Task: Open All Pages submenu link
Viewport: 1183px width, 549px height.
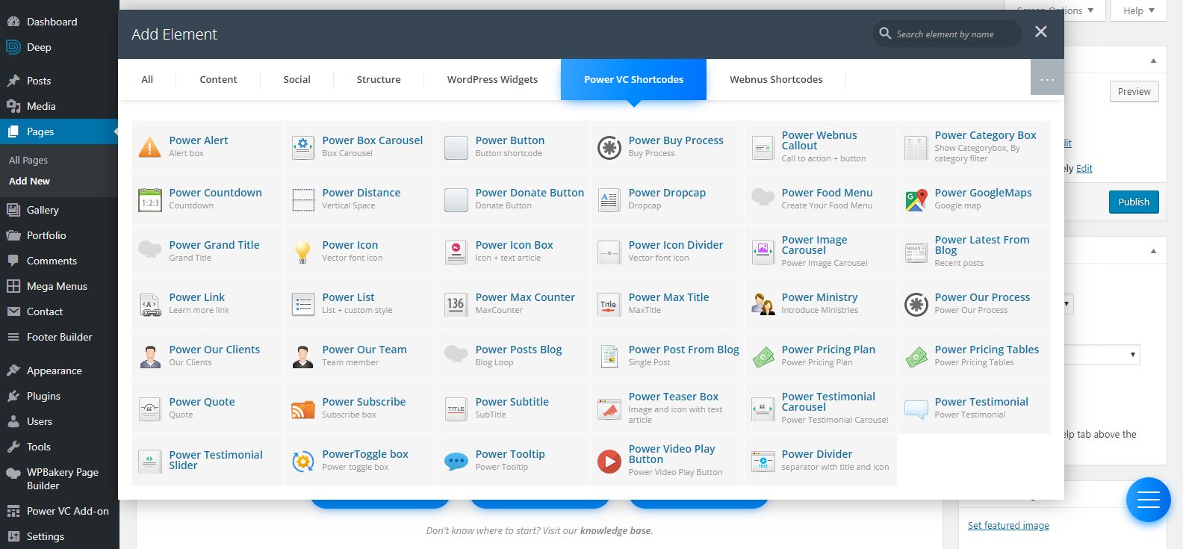Action: pyautogui.click(x=28, y=160)
